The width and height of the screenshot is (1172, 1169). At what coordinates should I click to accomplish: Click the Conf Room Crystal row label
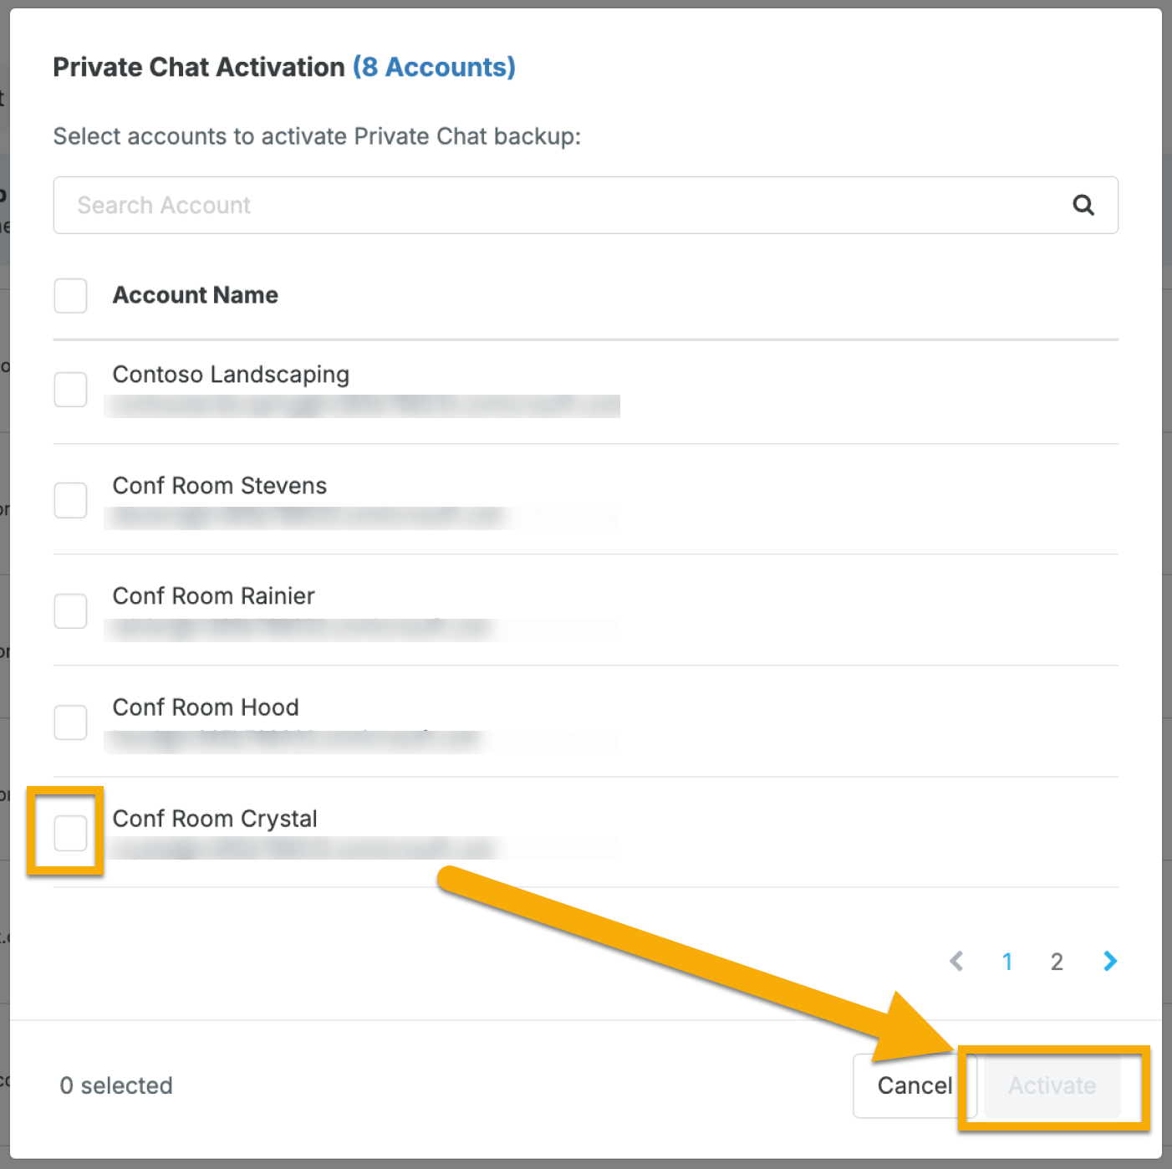[x=215, y=819]
